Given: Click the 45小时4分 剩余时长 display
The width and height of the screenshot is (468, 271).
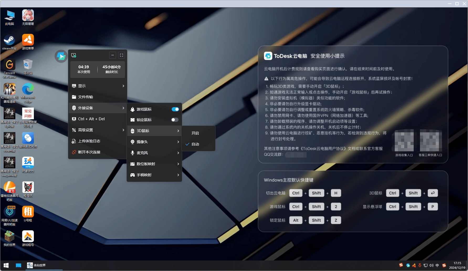Looking at the screenshot, I should [112, 69].
